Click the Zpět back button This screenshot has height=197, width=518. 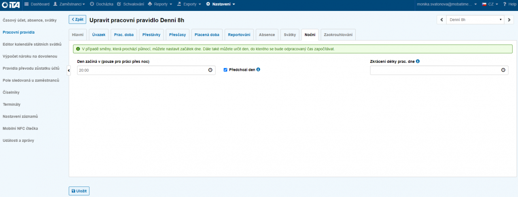point(77,19)
